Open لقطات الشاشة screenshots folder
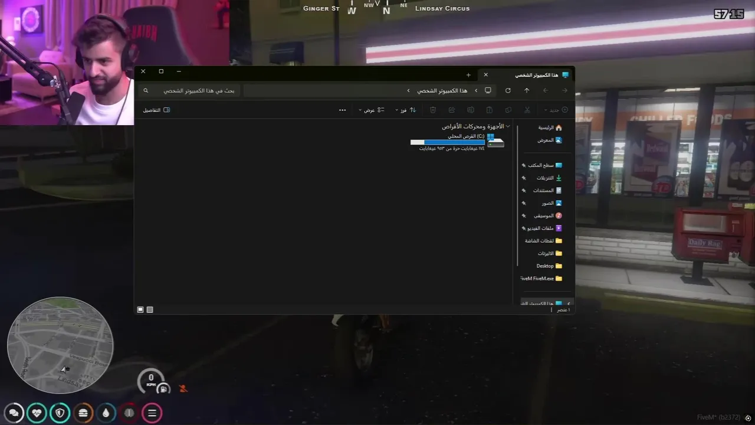This screenshot has width=755, height=425. [x=543, y=241]
